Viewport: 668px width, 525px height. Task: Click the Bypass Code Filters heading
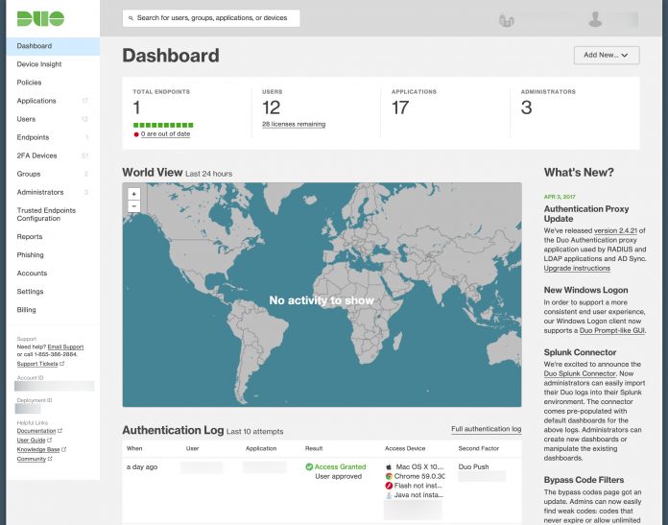coord(584,480)
